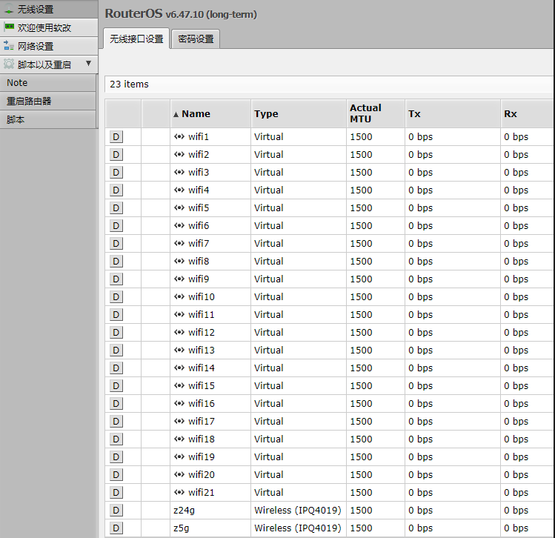Toggle the D disable button for wifi3
Screen dimensions: 555x538
click(x=116, y=173)
